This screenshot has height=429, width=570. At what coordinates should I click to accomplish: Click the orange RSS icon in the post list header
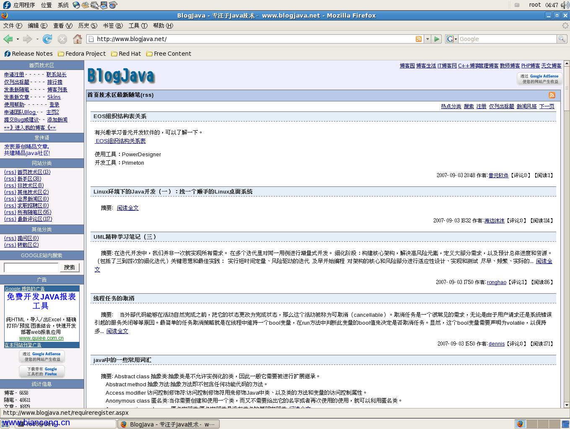pos(552,95)
